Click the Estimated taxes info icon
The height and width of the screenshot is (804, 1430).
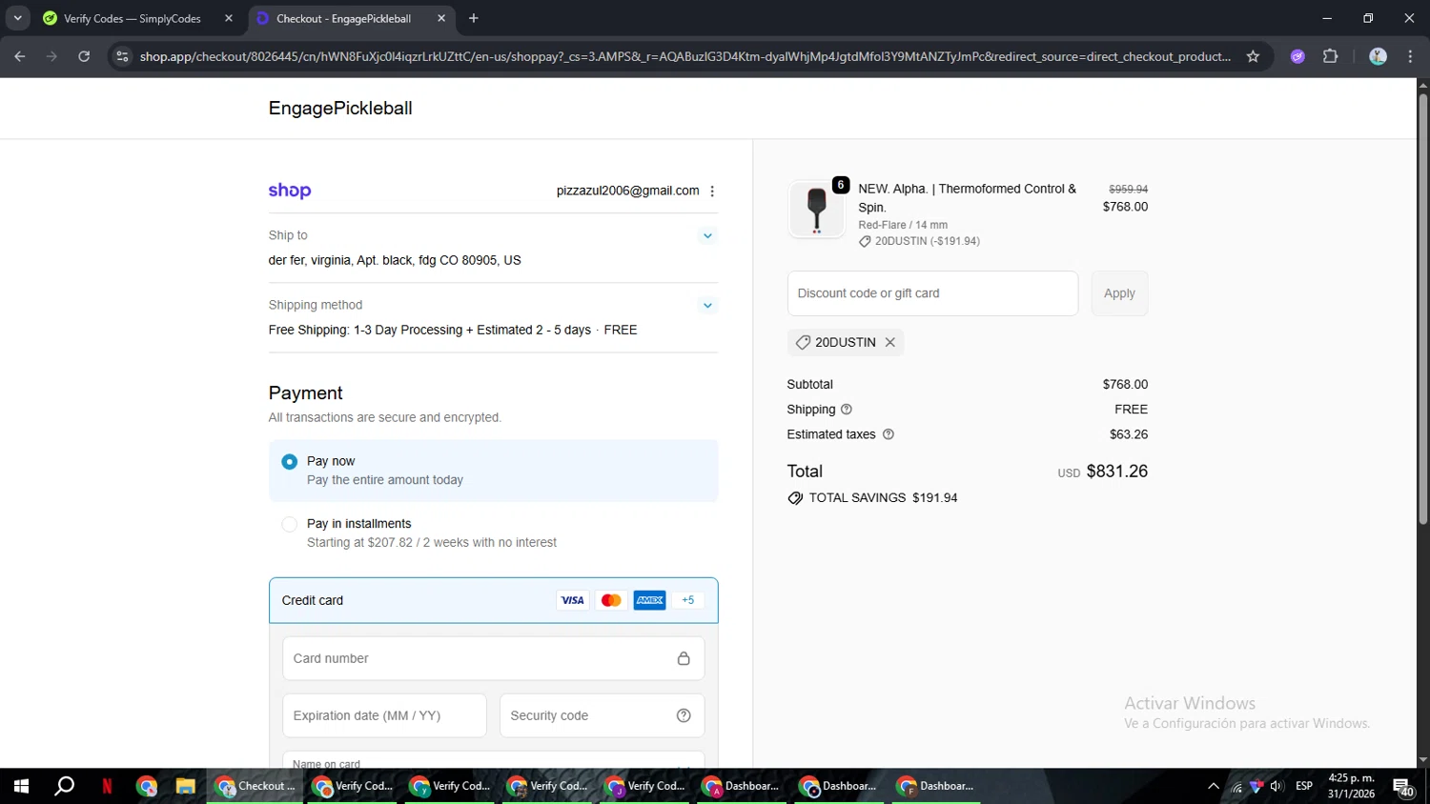(889, 434)
